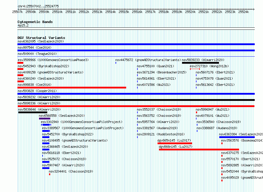
Task: Click the 25520k ruler position
Action: click(x=190, y=12)
